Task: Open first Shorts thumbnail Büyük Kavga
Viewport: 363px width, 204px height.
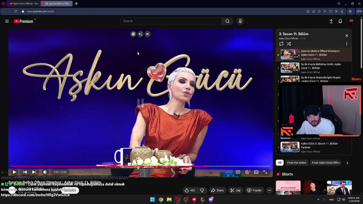Action: pos(288,188)
